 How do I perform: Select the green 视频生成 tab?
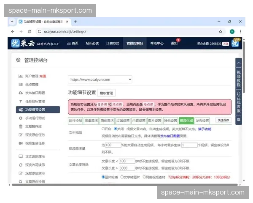186,121
